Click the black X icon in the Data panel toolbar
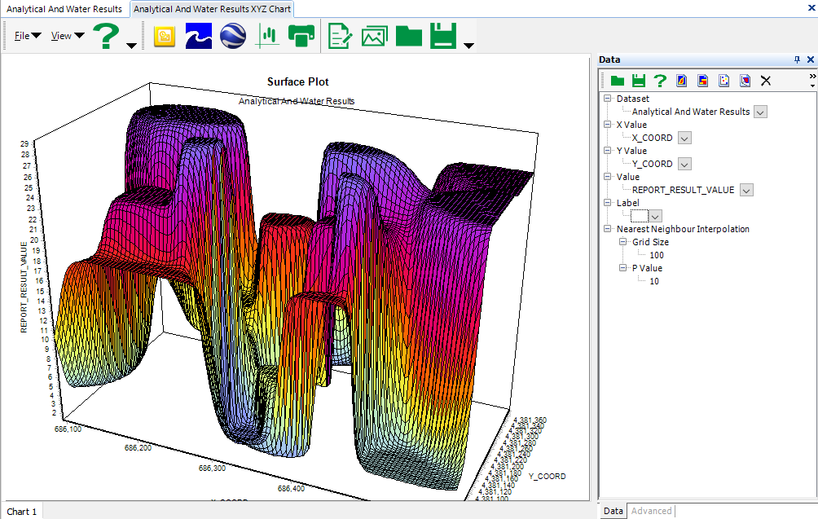Screen dimensions: 818x519 [x=766, y=80]
